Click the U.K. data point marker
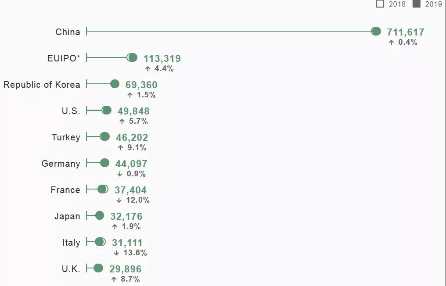 coord(98,268)
